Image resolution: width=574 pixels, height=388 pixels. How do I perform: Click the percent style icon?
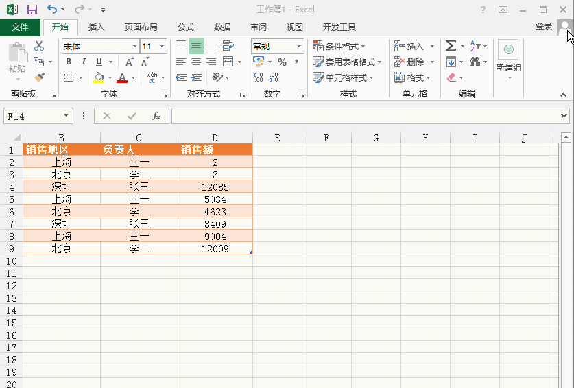[x=282, y=62]
